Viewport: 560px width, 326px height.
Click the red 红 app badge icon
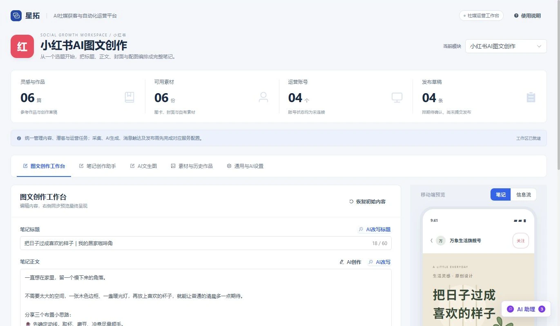tap(22, 46)
